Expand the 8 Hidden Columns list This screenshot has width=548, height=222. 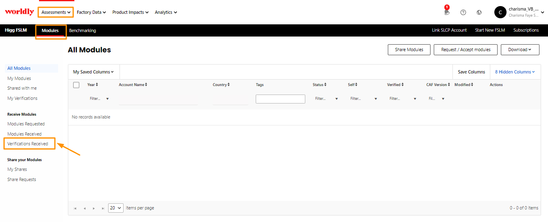click(515, 72)
